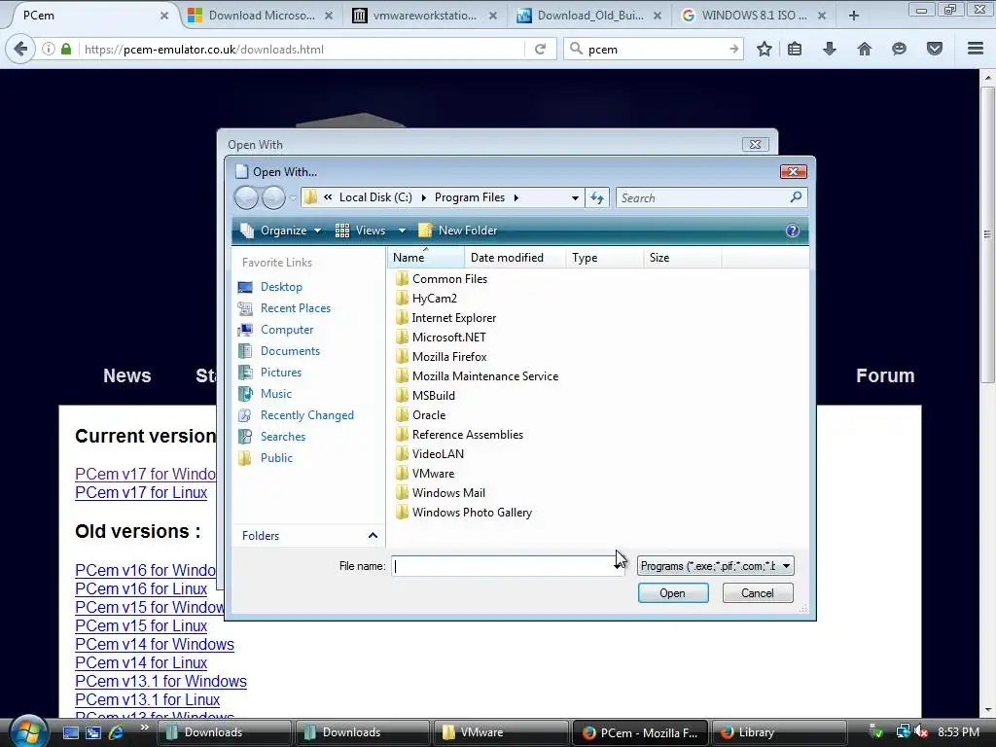Click the Firefox pcem search box
Viewport: 996px width, 747px height.
(655, 49)
